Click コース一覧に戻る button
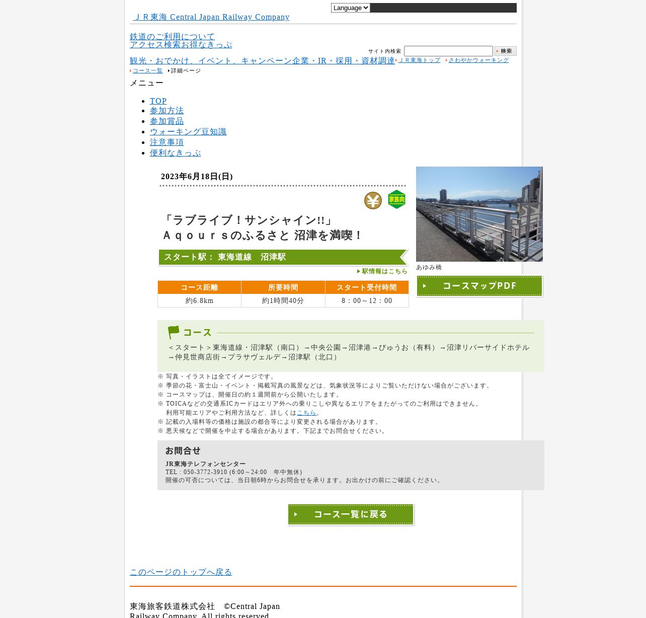Viewport: 646px width, 618px height. (351, 514)
